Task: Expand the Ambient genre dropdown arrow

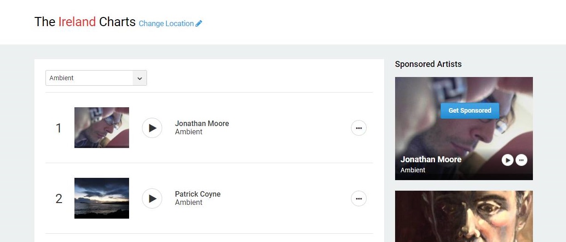Action: pos(140,78)
